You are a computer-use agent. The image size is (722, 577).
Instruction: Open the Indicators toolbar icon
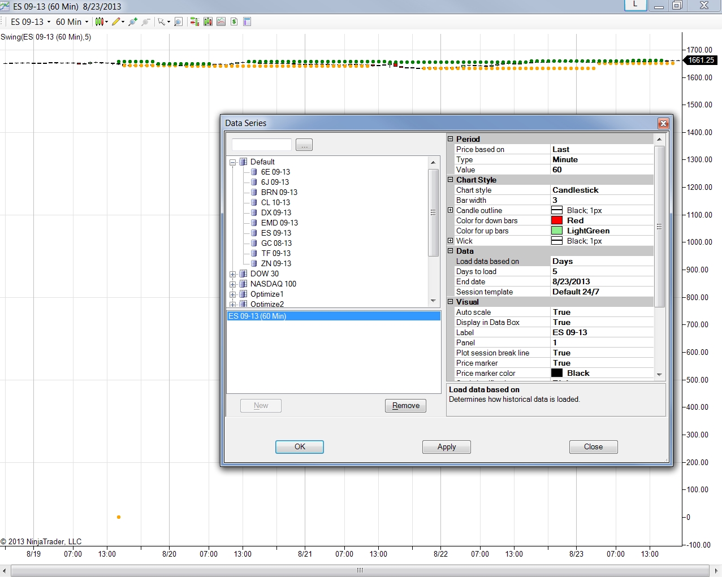[x=221, y=21]
